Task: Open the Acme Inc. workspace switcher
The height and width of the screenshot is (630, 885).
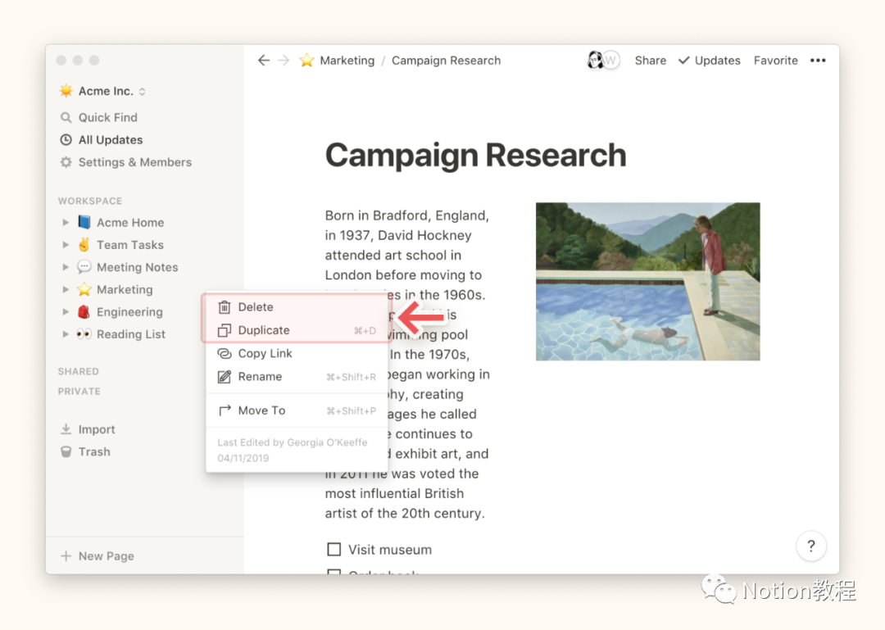Action: point(102,91)
